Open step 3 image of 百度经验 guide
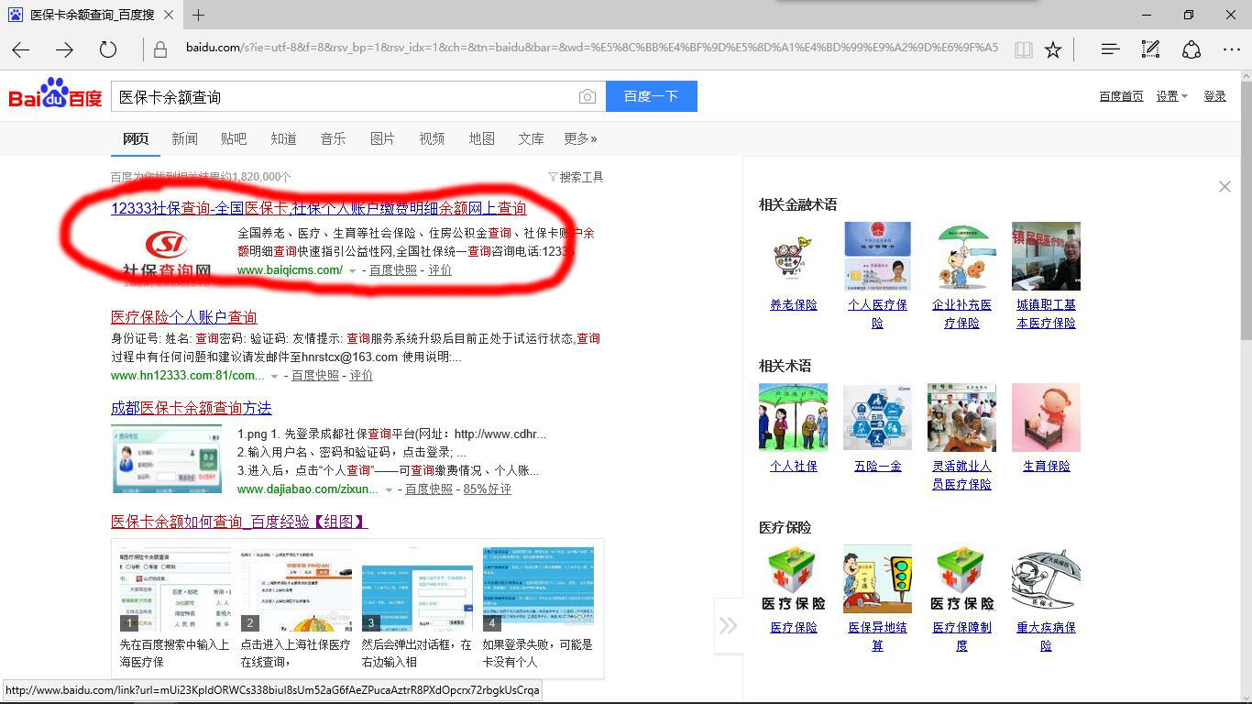 (417, 590)
